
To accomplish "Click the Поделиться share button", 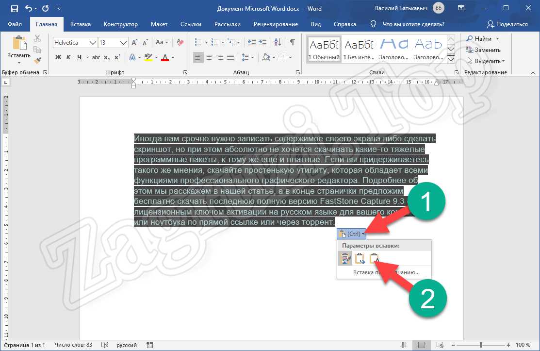I will tap(507, 24).
